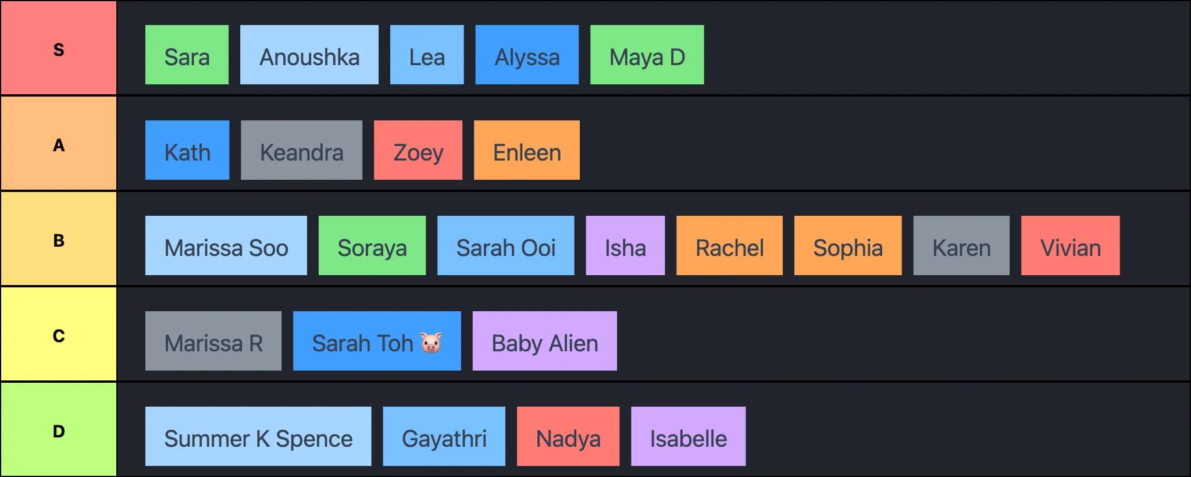Click the Isabelle purple card
The image size is (1191, 477).
point(688,437)
